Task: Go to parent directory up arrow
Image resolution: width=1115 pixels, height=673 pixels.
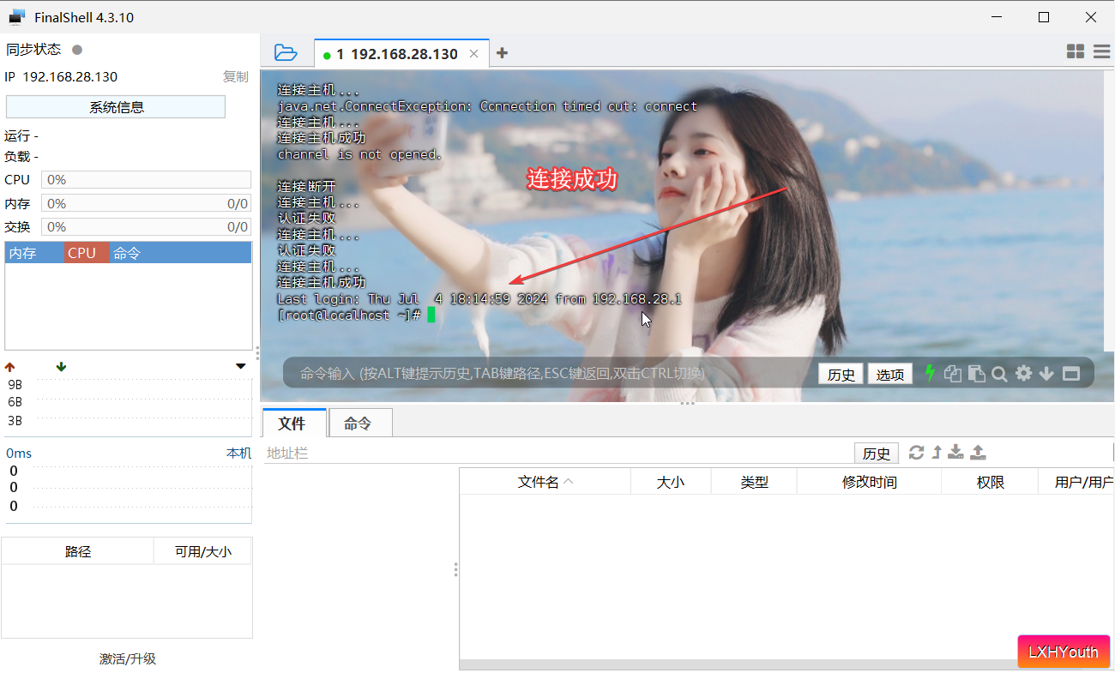Action: point(937,453)
